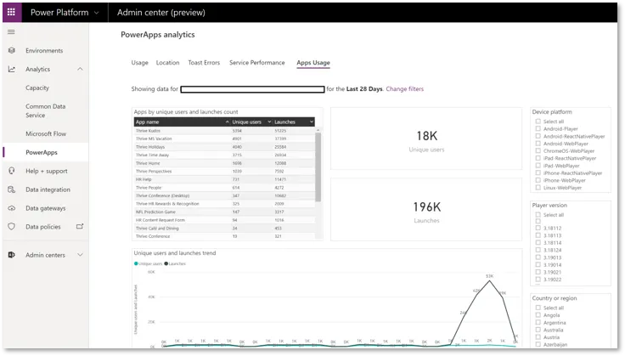Select the NFL Prediction Game row
This screenshot has height=356, width=625.
[x=224, y=212]
